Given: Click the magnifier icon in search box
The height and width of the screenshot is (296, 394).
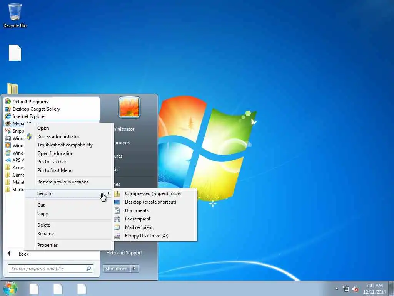Looking at the screenshot, I should [89, 269].
